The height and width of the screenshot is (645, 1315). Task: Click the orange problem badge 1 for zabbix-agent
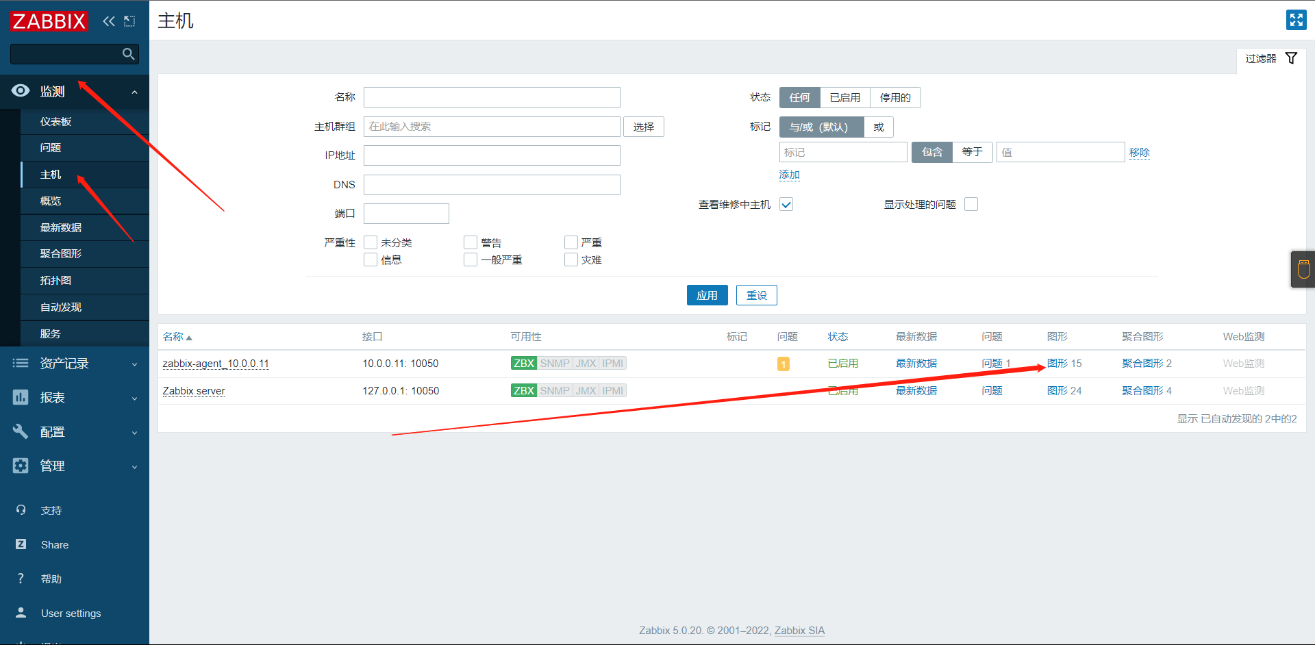pyautogui.click(x=784, y=364)
